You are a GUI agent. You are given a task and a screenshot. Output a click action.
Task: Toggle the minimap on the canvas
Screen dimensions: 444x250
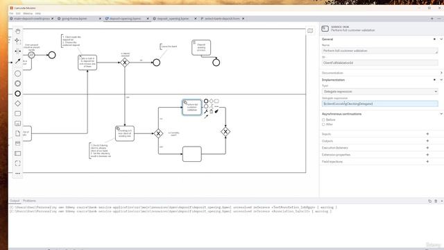(310, 31)
